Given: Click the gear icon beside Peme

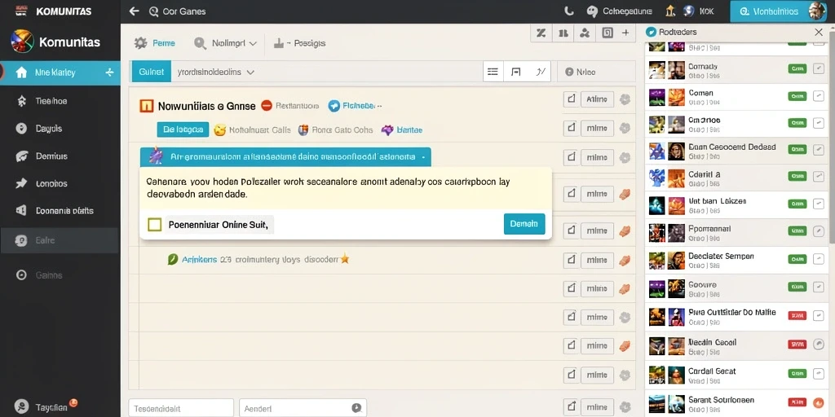Looking at the screenshot, I should pos(140,43).
